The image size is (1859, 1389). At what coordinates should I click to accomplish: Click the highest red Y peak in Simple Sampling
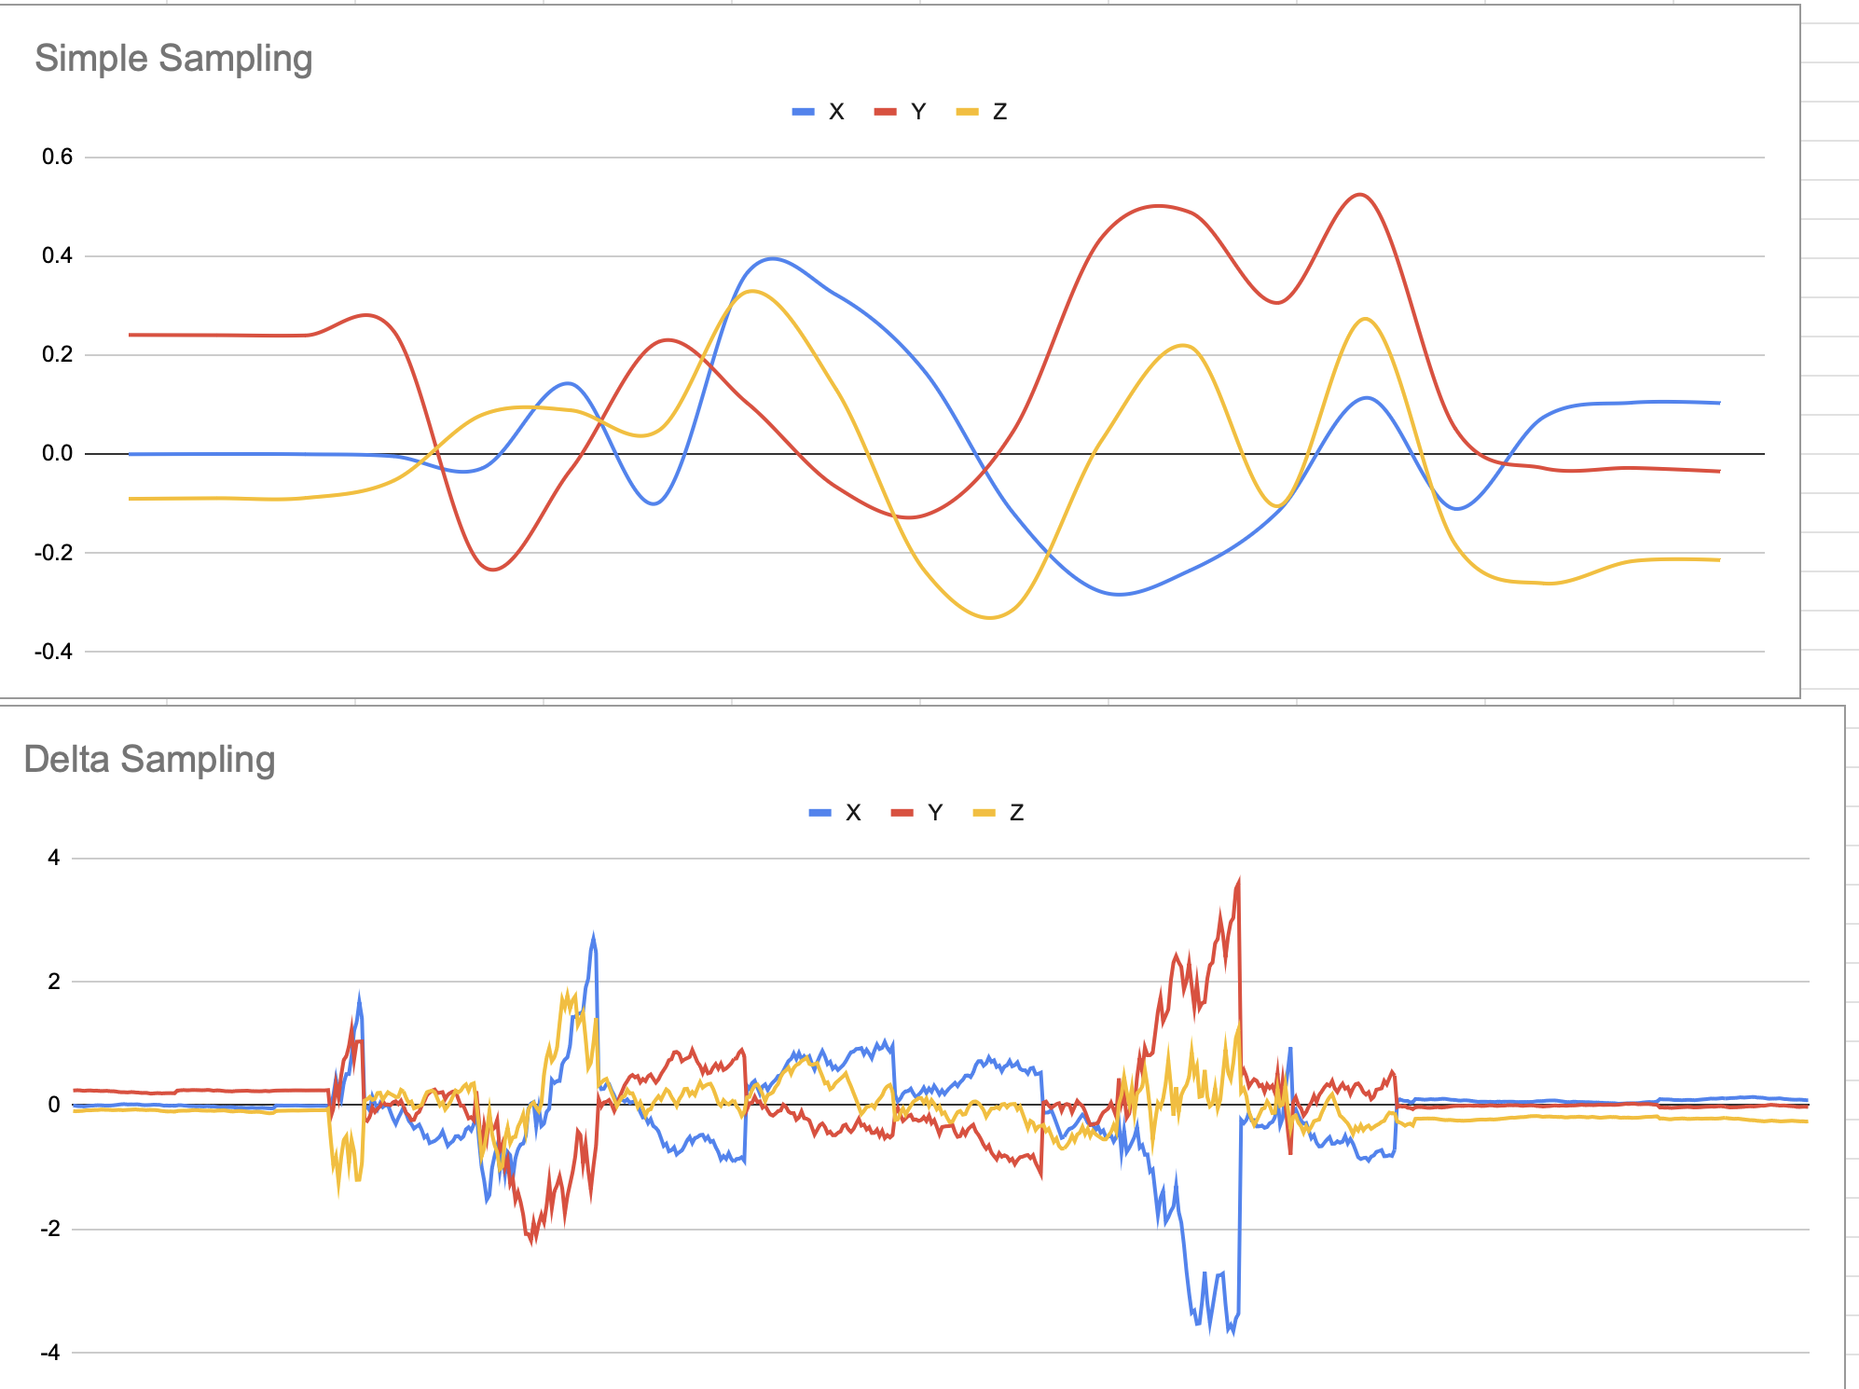click(1361, 195)
